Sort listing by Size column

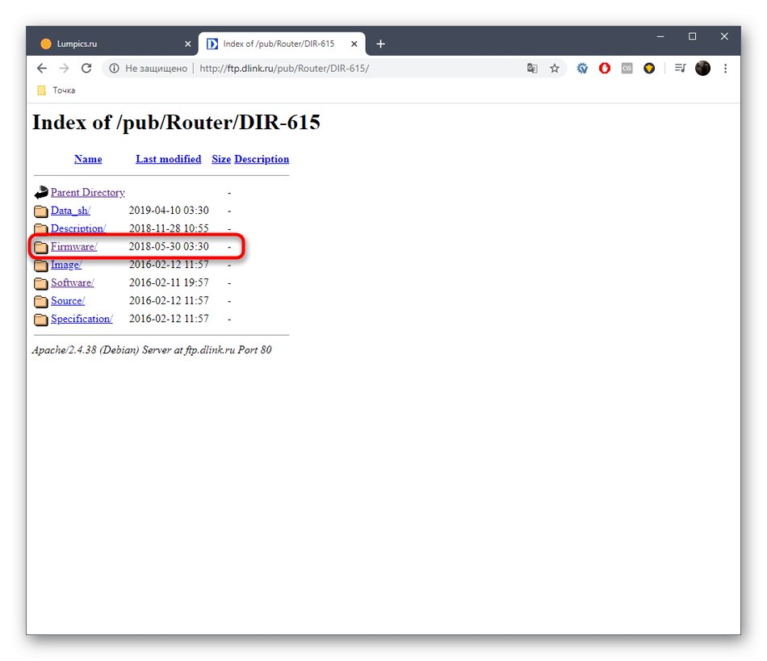tap(221, 159)
